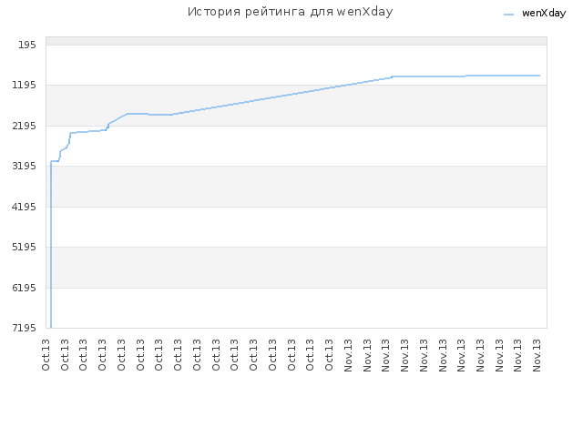Click the chart title 'История рейтинга для wenXday'

coord(290,12)
